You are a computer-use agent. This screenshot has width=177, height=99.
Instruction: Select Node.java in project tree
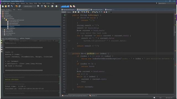(x=12, y=27)
